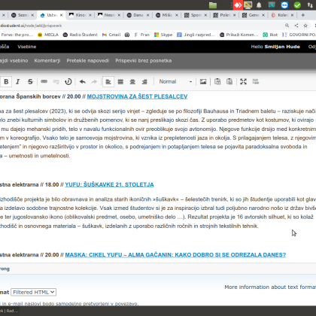316x316 pixels.
Task: Insert an image with the picture icon
Action: coord(203,81)
